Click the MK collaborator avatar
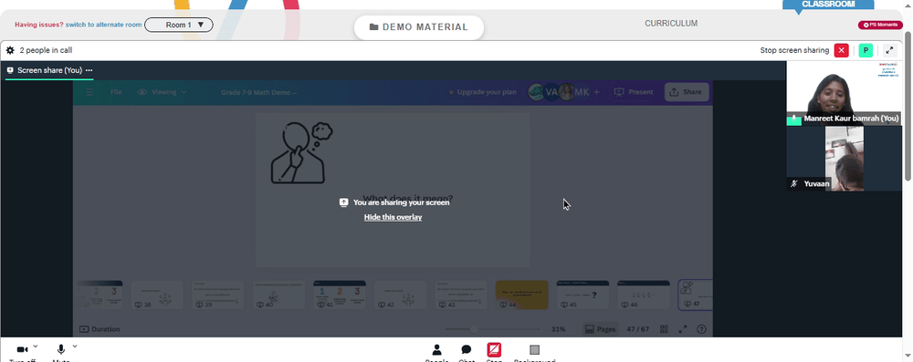The image size is (913, 362). tap(582, 92)
